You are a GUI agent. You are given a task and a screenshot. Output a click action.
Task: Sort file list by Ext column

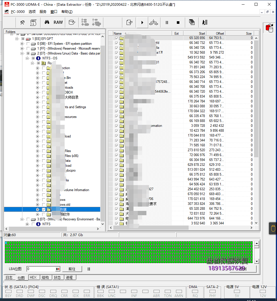[177, 33]
